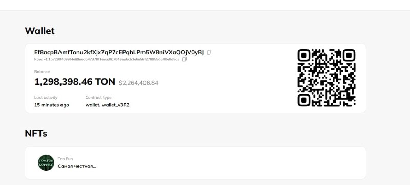The image size is (410, 185).
Task: Select the Ef8acpBAmf wallet address text
Action: [119, 52]
